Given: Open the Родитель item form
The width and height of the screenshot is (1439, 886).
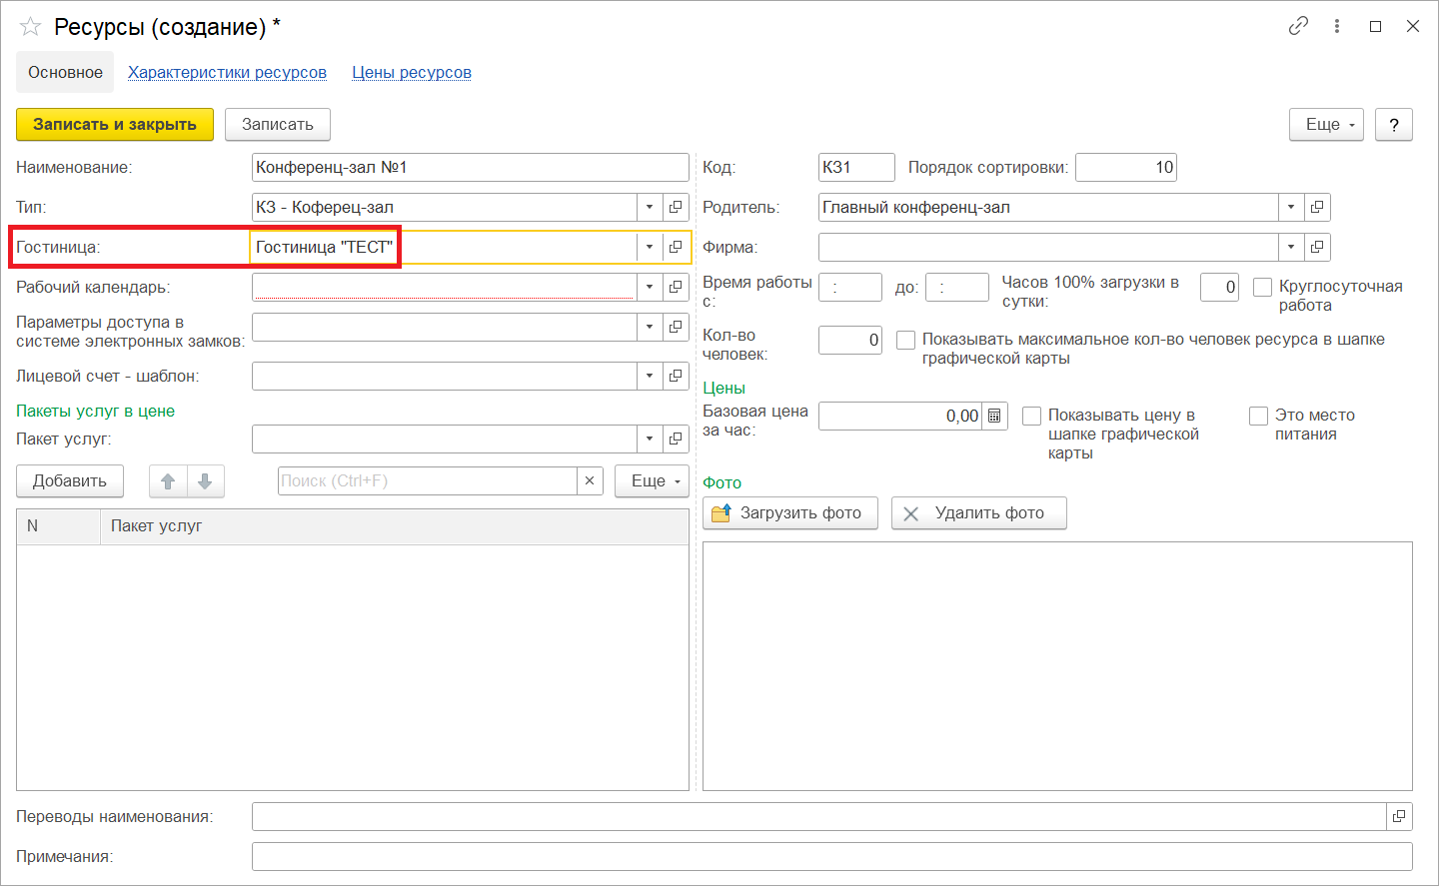Looking at the screenshot, I should pyautogui.click(x=1317, y=207).
